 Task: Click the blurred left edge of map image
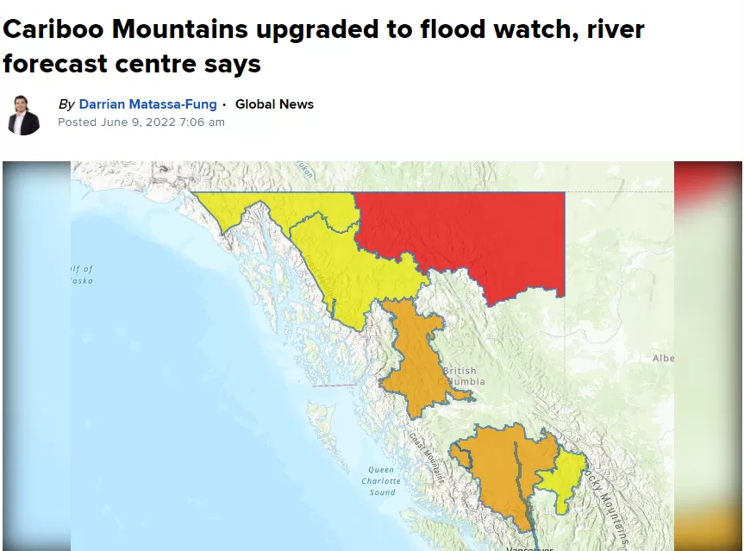click(x=36, y=356)
